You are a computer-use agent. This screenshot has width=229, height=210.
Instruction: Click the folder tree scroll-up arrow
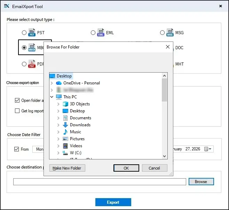pyautogui.click(x=165, y=76)
